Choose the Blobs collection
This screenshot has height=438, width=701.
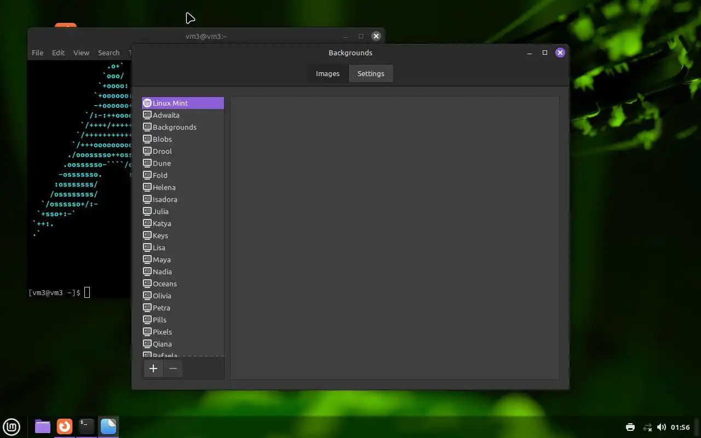[183, 139]
